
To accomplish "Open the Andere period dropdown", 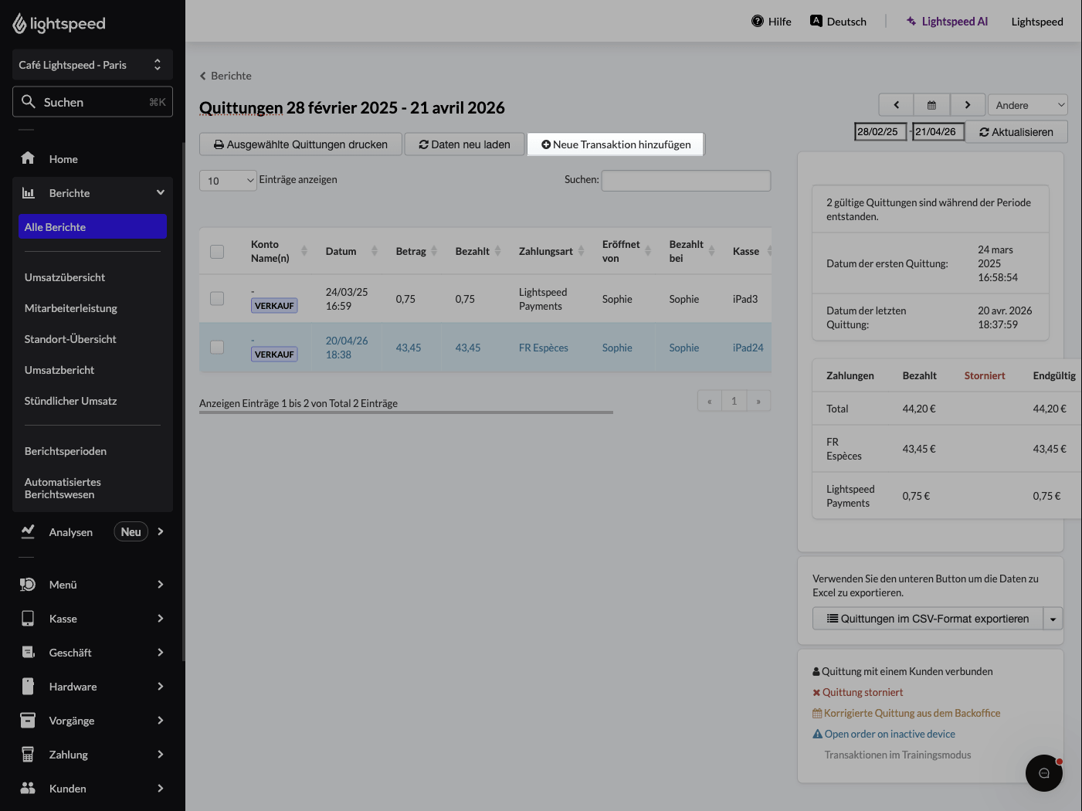I will click(x=1027, y=105).
